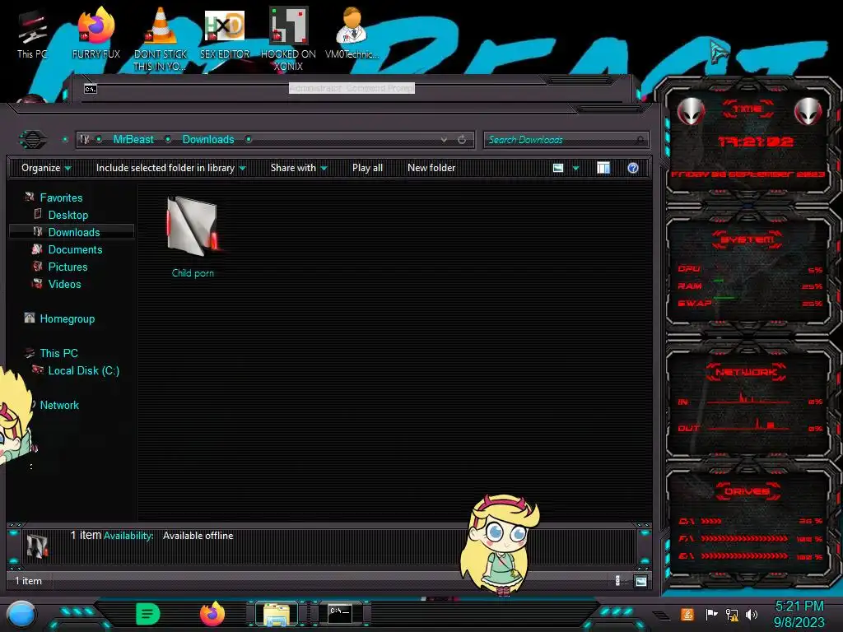The width and height of the screenshot is (843, 632).
Task: Select Favorites in the navigation pane
Action: pos(61,197)
